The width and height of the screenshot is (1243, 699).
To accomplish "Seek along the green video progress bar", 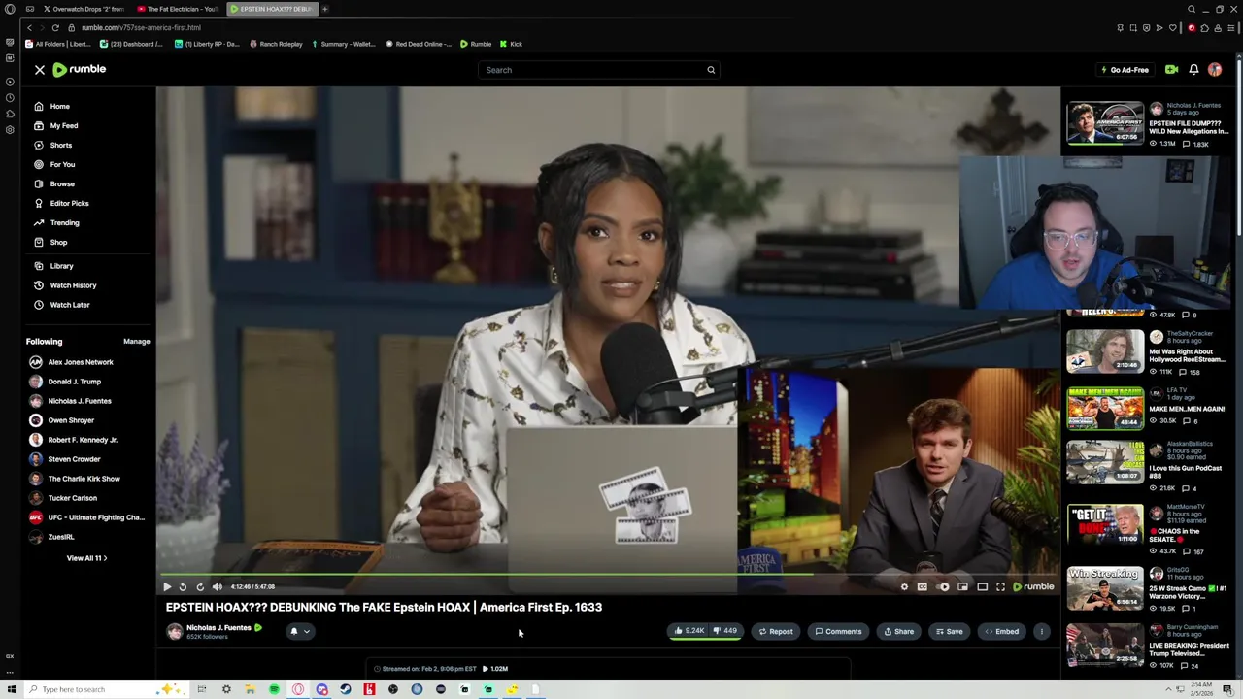I will point(608,575).
